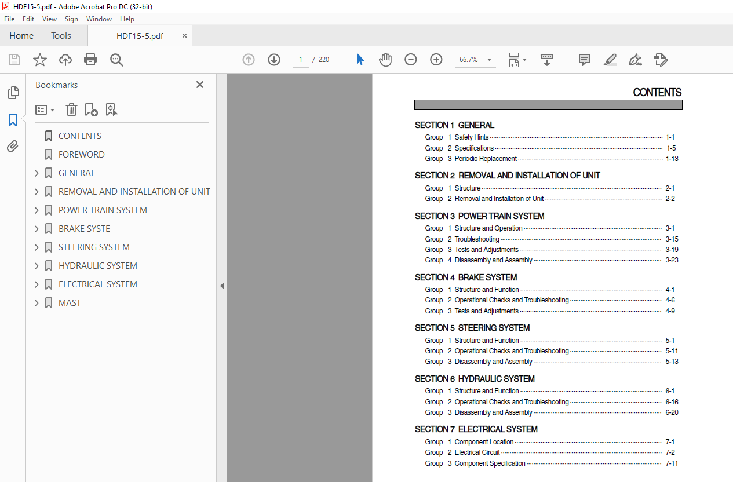The image size is (733, 482).
Task: Expand the MAST bookmark
Action: [37, 303]
